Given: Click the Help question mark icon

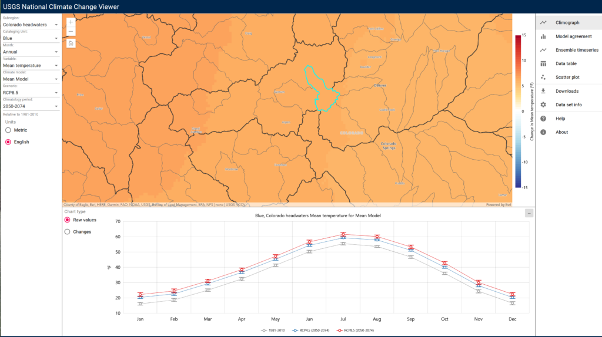Looking at the screenshot, I should (543, 119).
